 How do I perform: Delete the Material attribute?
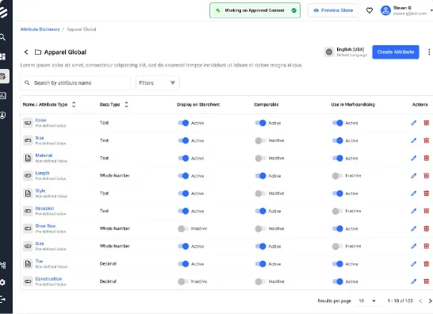427,158
